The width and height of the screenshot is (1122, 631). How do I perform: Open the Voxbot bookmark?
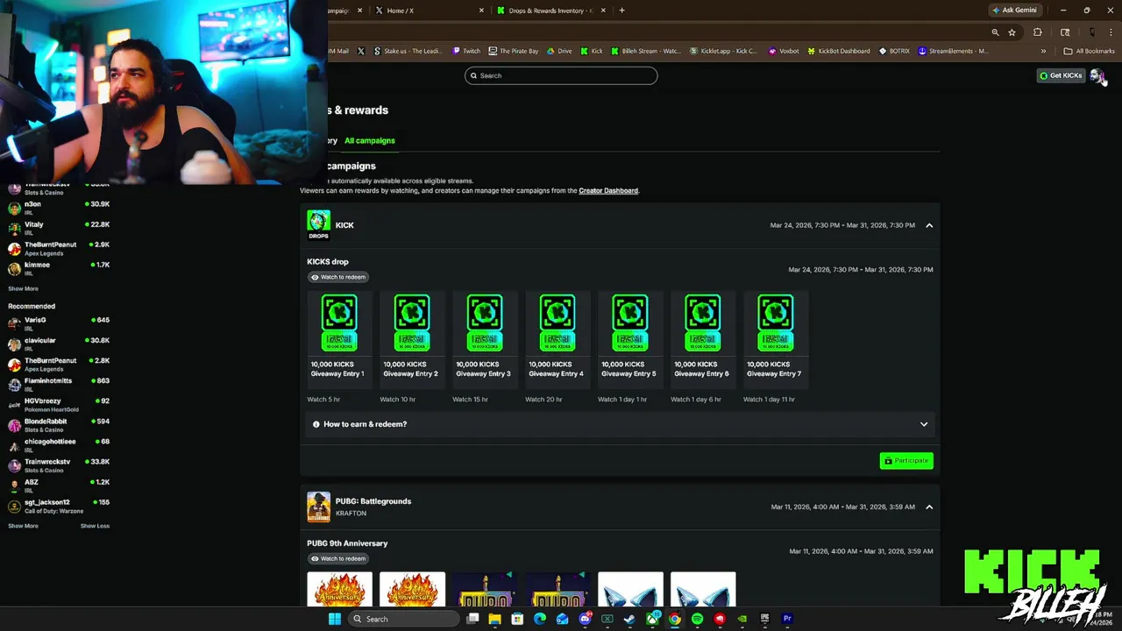(x=784, y=51)
